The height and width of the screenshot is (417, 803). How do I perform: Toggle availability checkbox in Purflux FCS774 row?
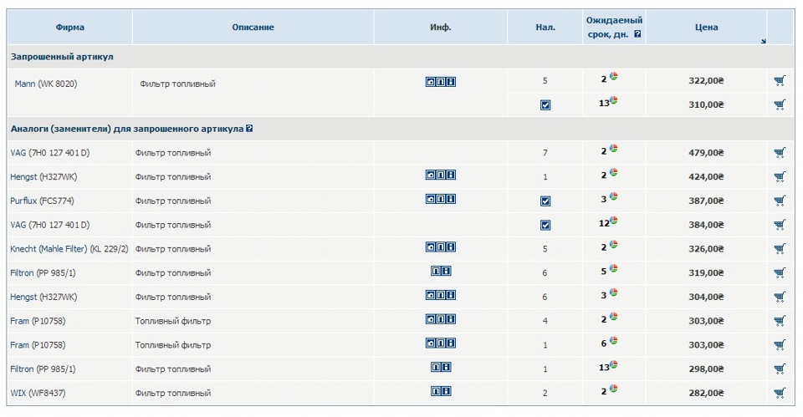545,201
